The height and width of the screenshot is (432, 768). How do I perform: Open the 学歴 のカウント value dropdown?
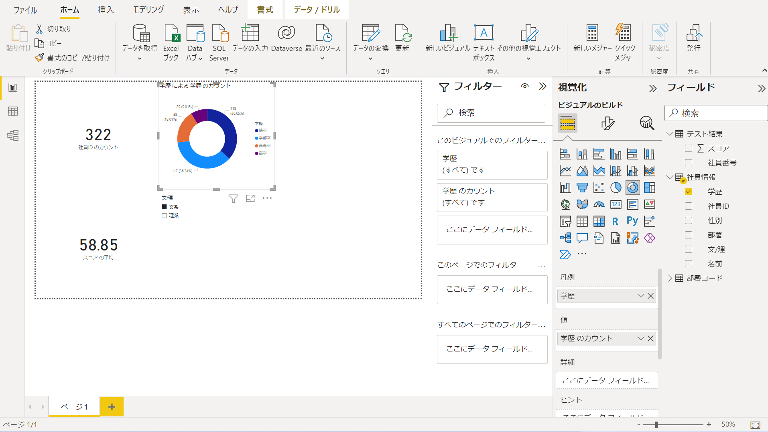[x=640, y=339]
